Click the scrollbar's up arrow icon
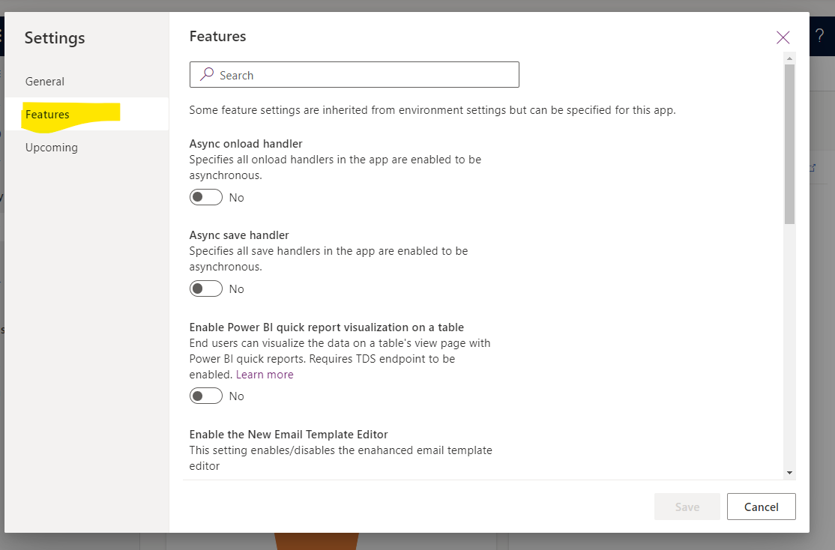This screenshot has height=550, width=835. click(789, 60)
